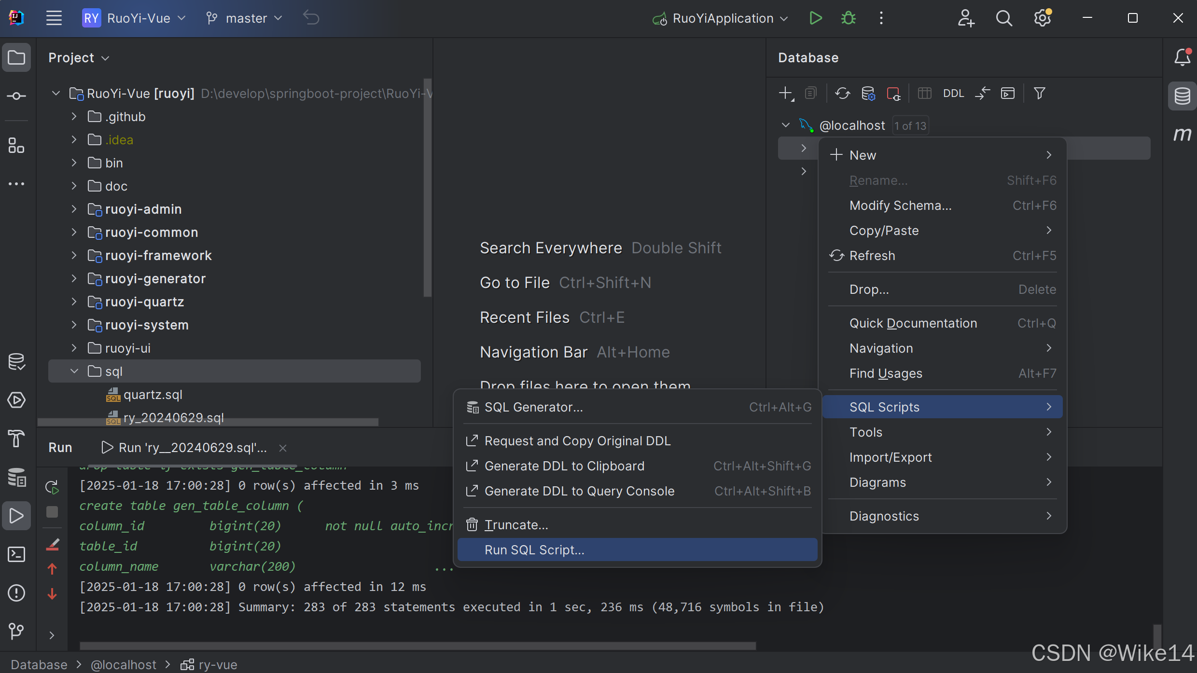Click Refresh in the context menu
Image resolution: width=1197 pixels, height=673 pixels.
[x=943, y=255]
